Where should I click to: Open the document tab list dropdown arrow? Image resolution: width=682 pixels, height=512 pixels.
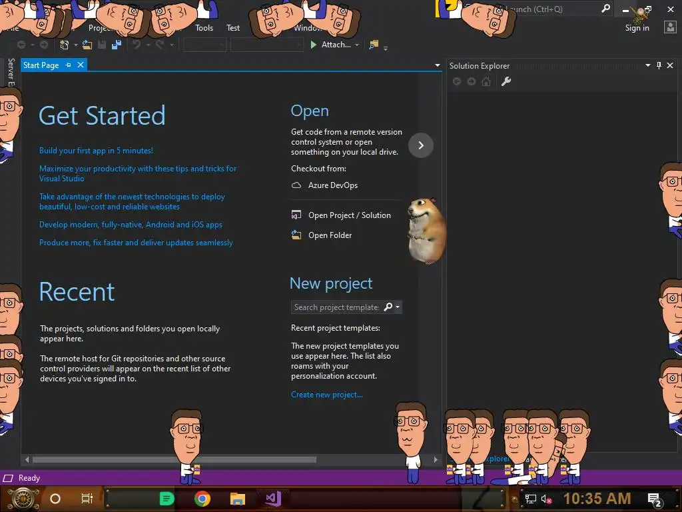pos(437,65)
